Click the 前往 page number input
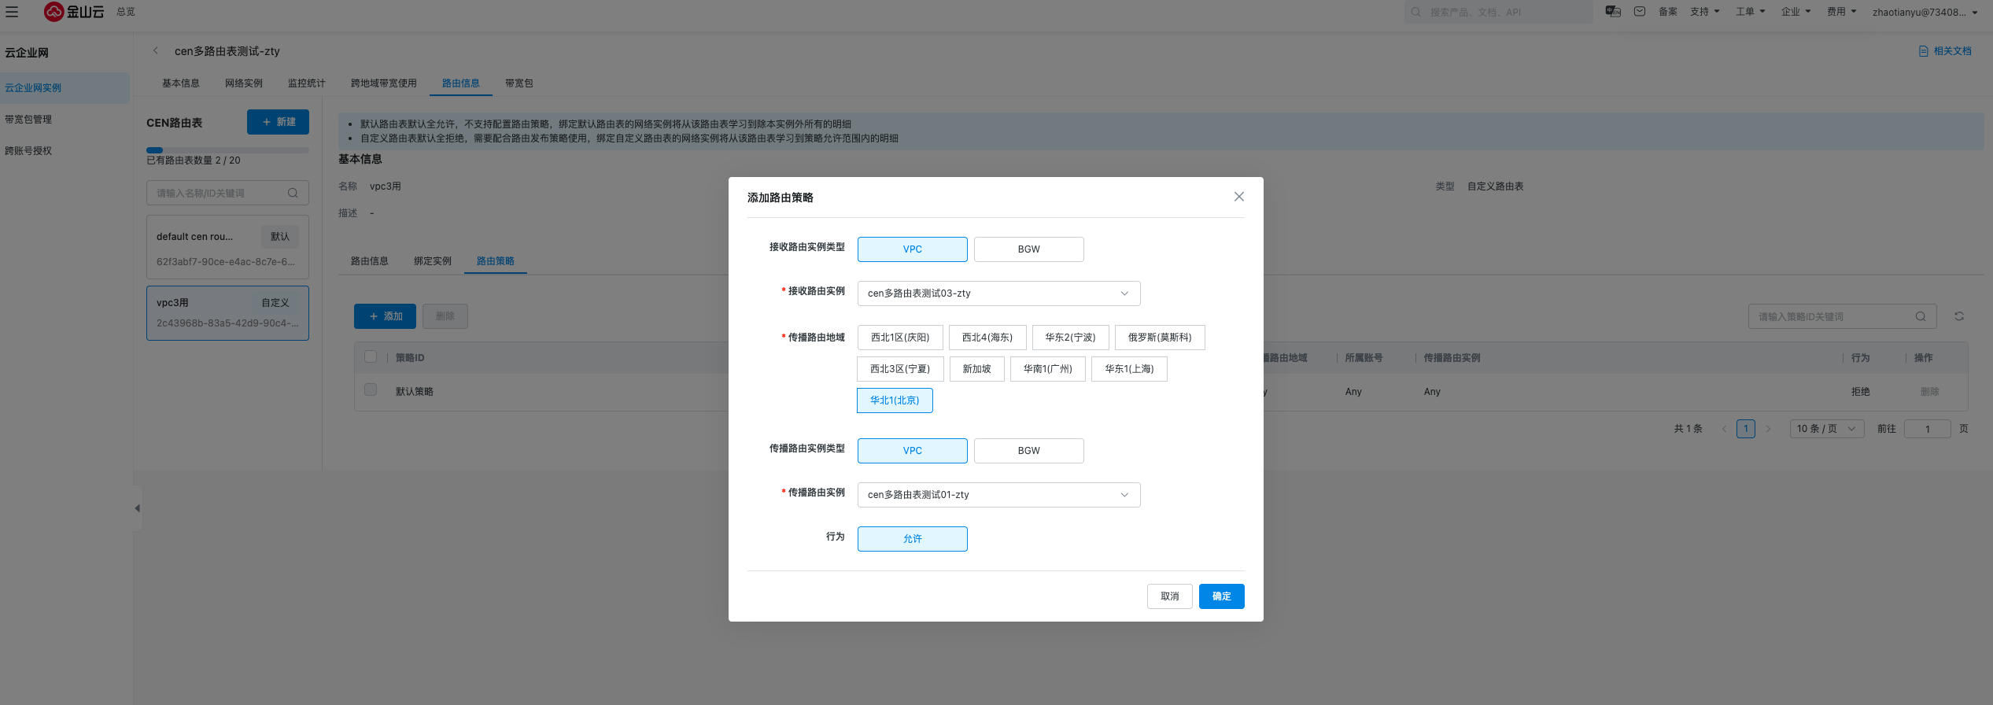 pyautogui.click(x=1928, y=429)
